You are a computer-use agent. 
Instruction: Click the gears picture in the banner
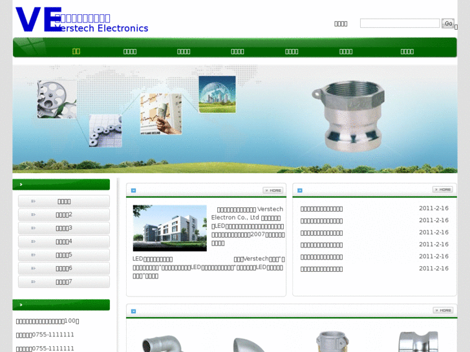[57, 99]
